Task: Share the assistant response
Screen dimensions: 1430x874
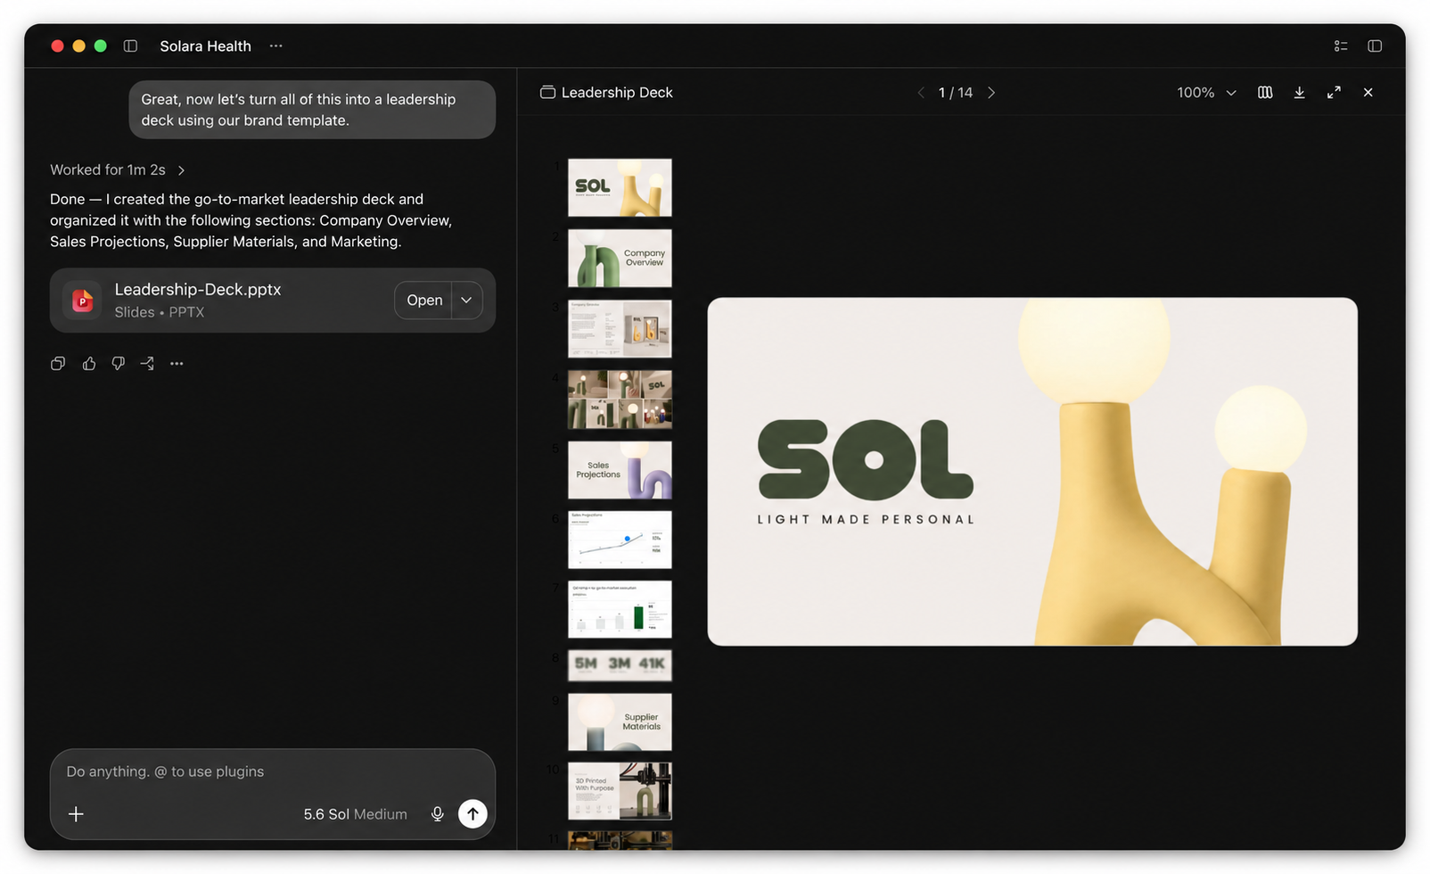Action: tap(147, 363)
